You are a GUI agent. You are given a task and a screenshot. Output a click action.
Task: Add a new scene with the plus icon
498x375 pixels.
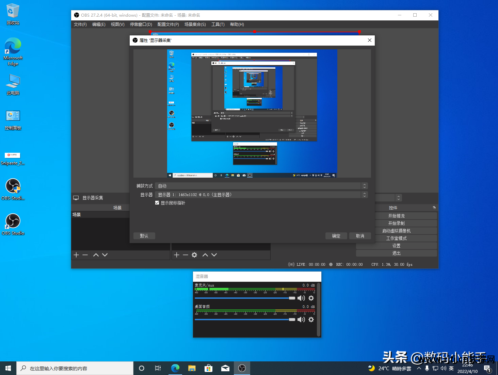[x=76, y=255]
